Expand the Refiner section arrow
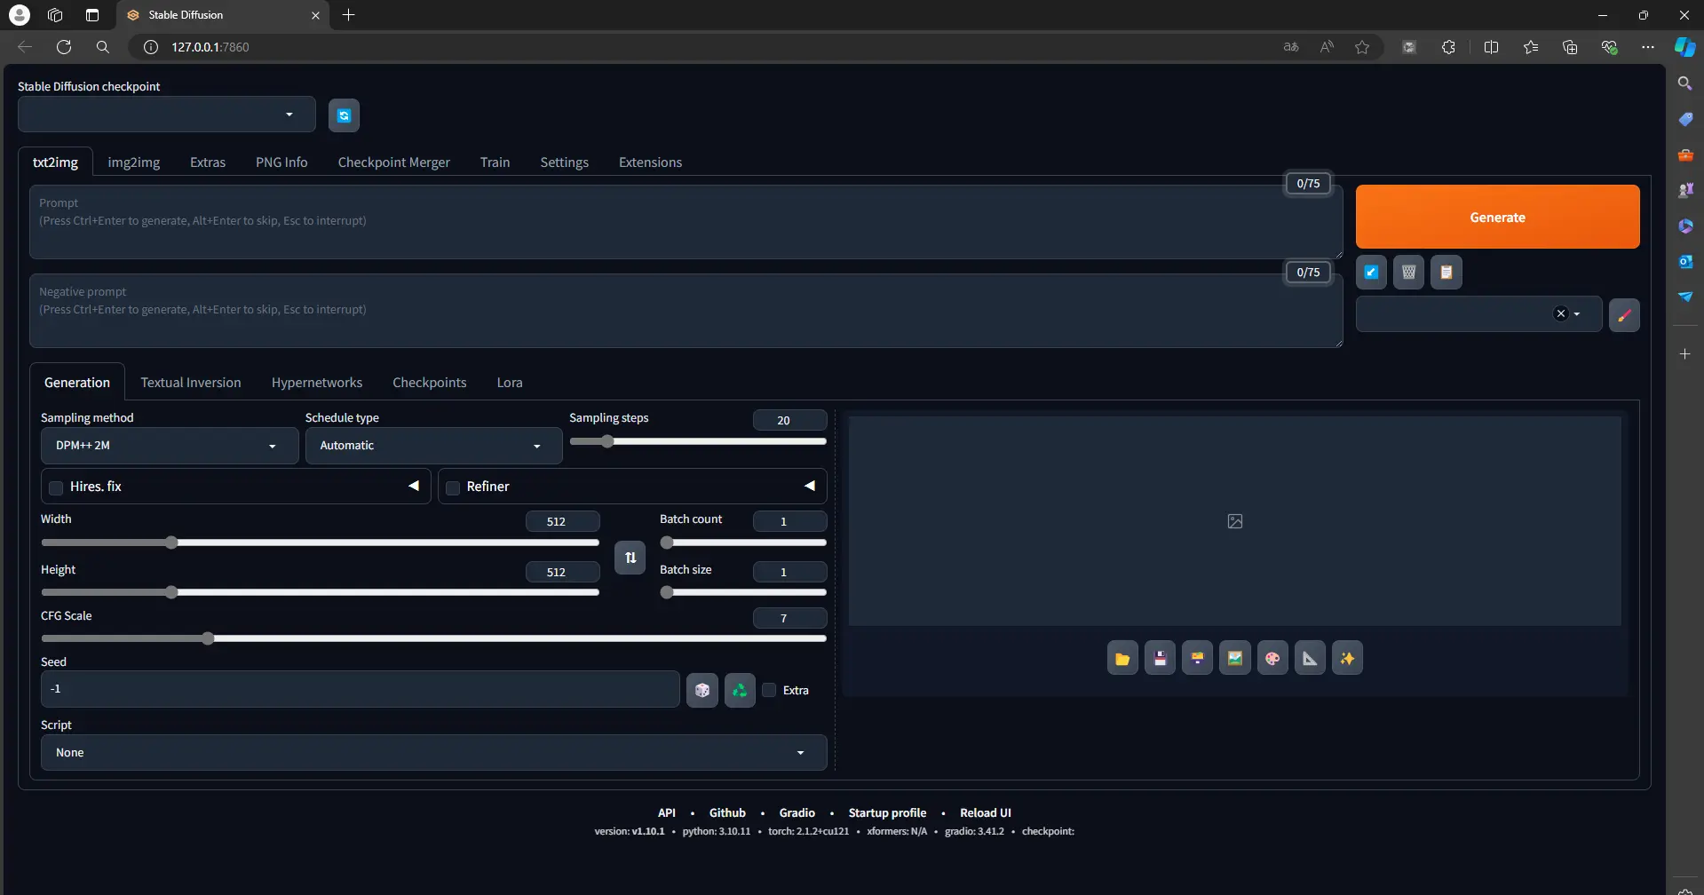Screen dimensions: 1704x895 tap(810, 487)
